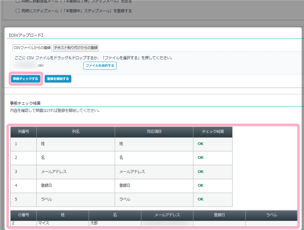Select the チェック結果 column header
The image size is (304, 230).
tap(213, 132)
